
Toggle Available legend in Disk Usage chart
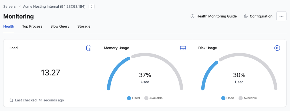click(248, 98)
